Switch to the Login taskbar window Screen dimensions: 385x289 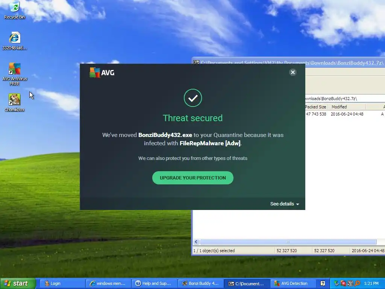[x=63, y=283]
